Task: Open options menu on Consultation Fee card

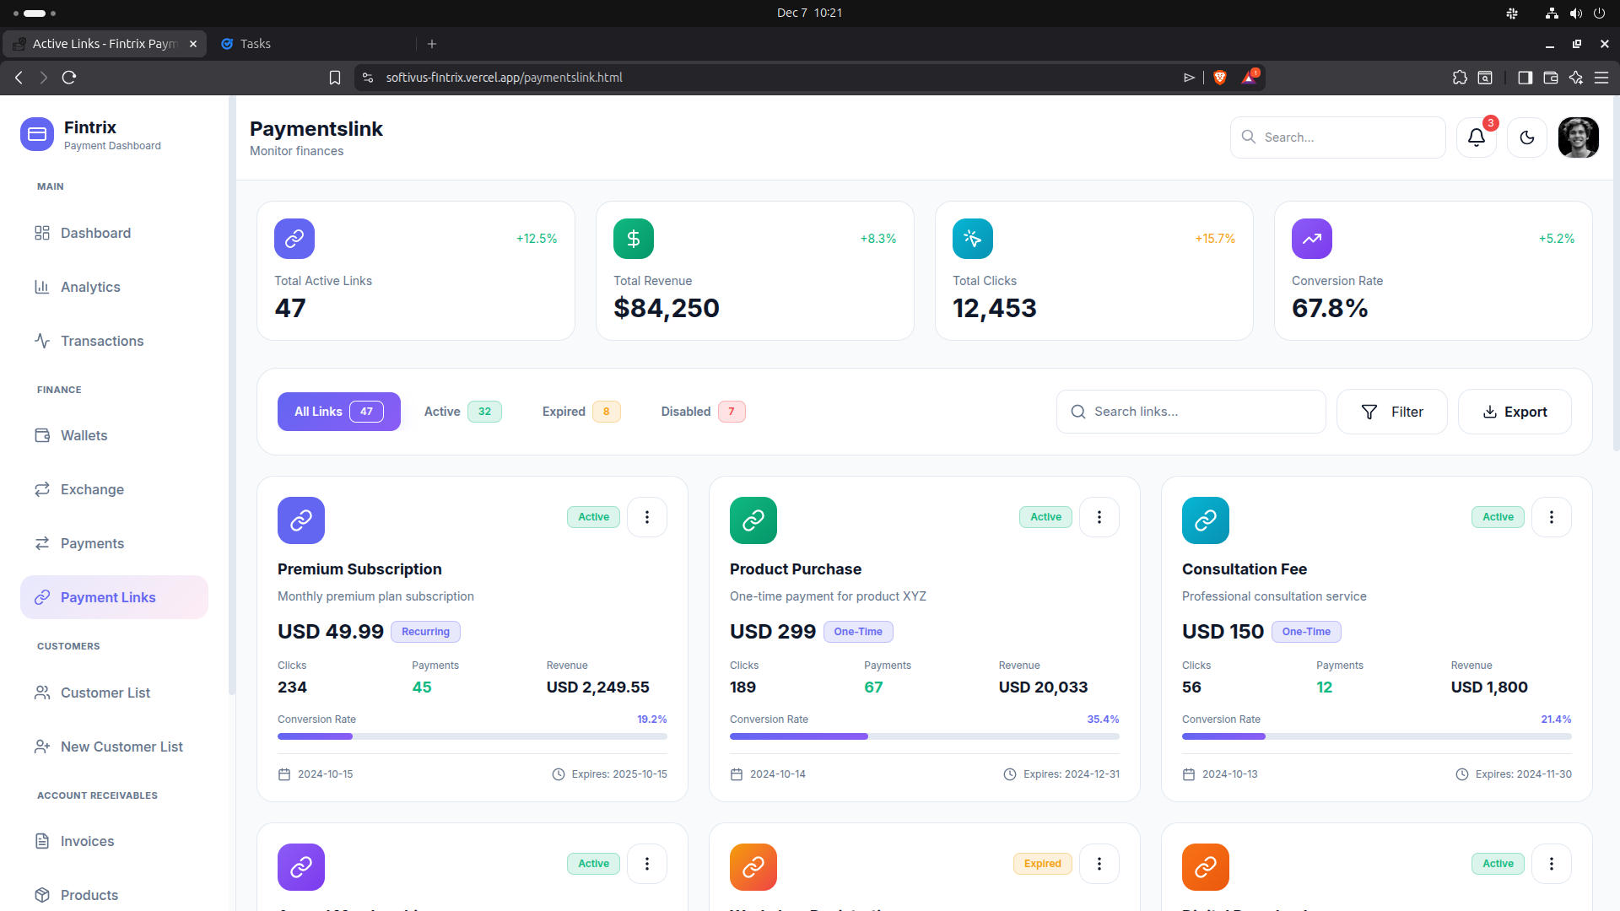Action: tap(1551, 516)
